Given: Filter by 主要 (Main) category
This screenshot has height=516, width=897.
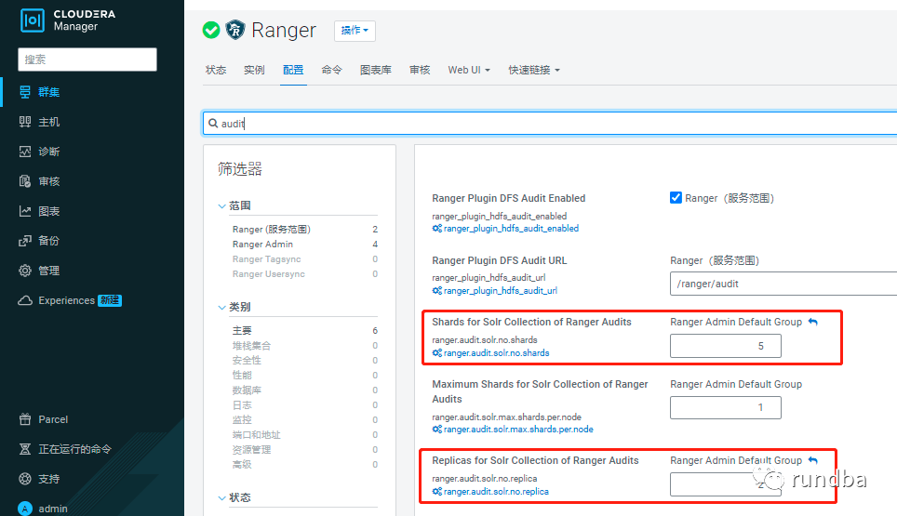Looking at the screenshot, I should [x=242, y=330].
